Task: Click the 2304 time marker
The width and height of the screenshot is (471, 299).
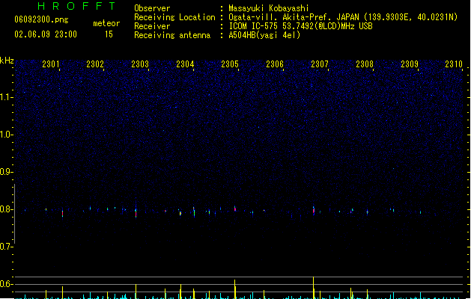Action: tap(185, 64)
